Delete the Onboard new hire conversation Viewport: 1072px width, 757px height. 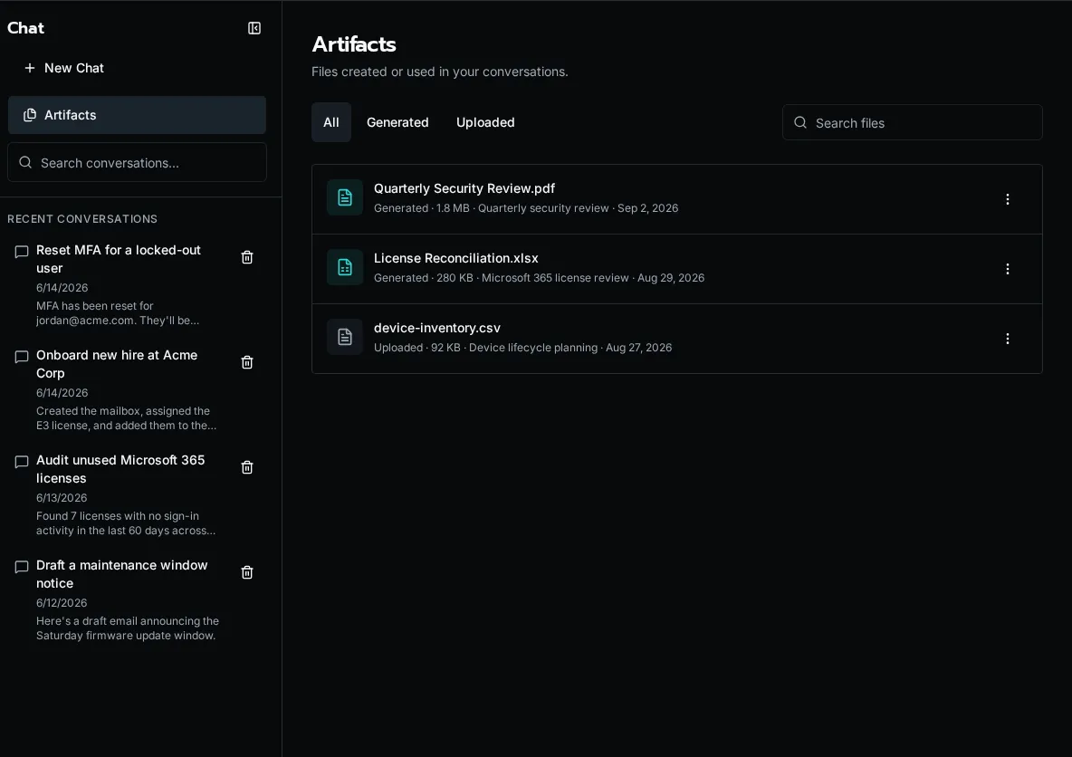point(247,362)
